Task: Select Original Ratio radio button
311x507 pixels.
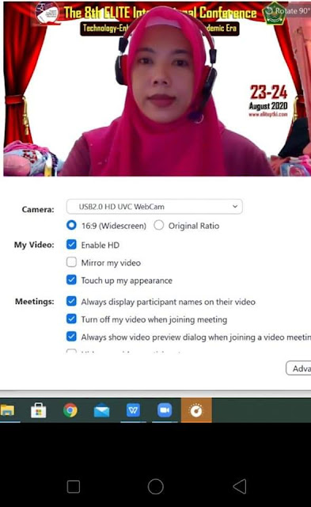Action: click(x=158, y=225)
